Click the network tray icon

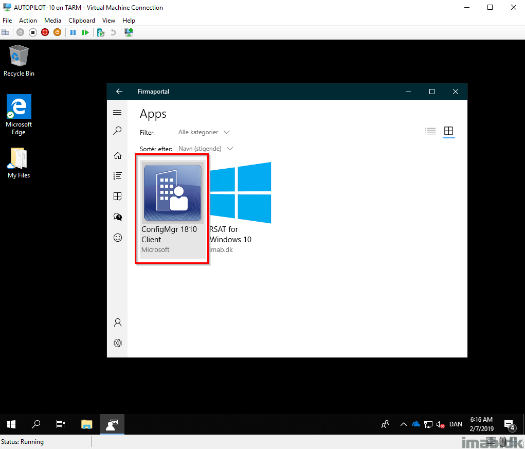(x=428, y=424)
